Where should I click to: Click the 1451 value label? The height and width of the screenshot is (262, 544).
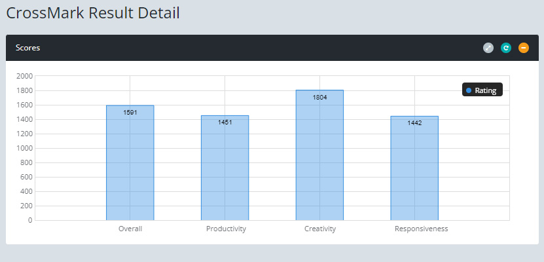click(225, 122)
